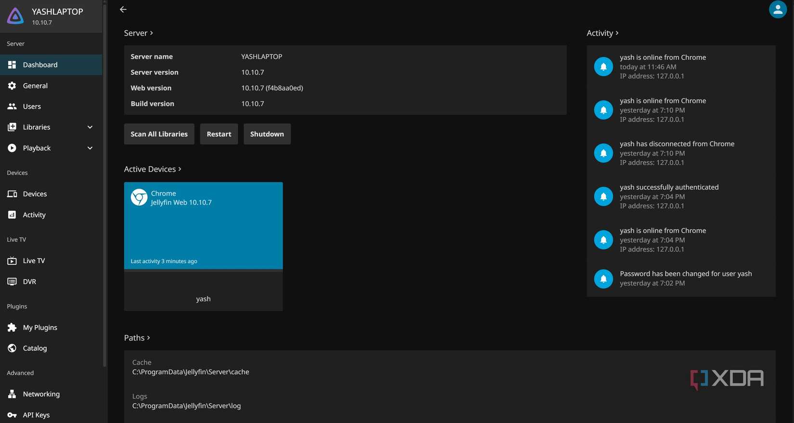This screenshot has width=794, height=423.
Task: Click 'Jellyfin Web 10.10.7' on device card
Action: point(181,203)
